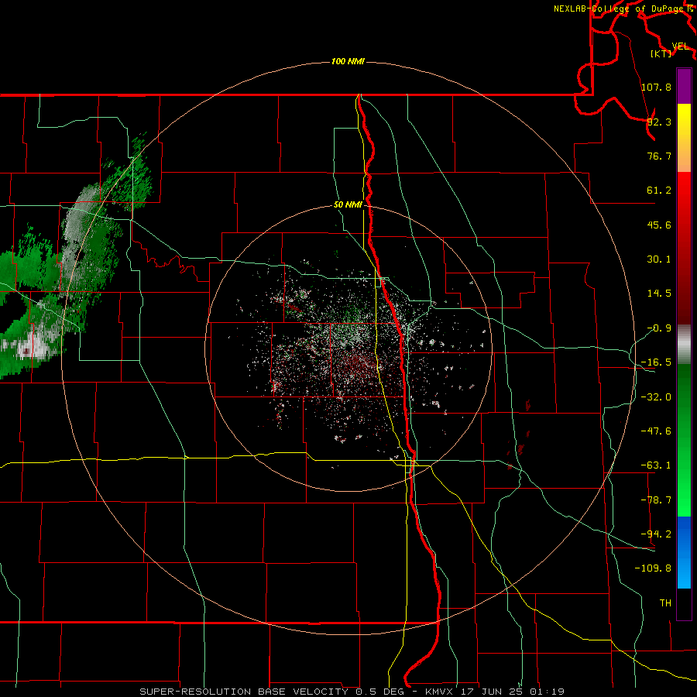Pick the purple segment of velocity color bar
The height and width of the screenshot is (697, 697).
[x=684, y=86]
